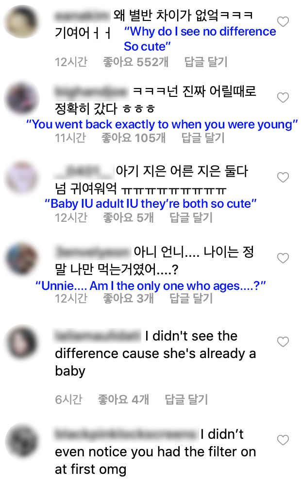Viewport: 301px width, 486px height.
Task: Like the 'Unnie.... Am I the only one' comment
Action: click(x=283, y=258)
